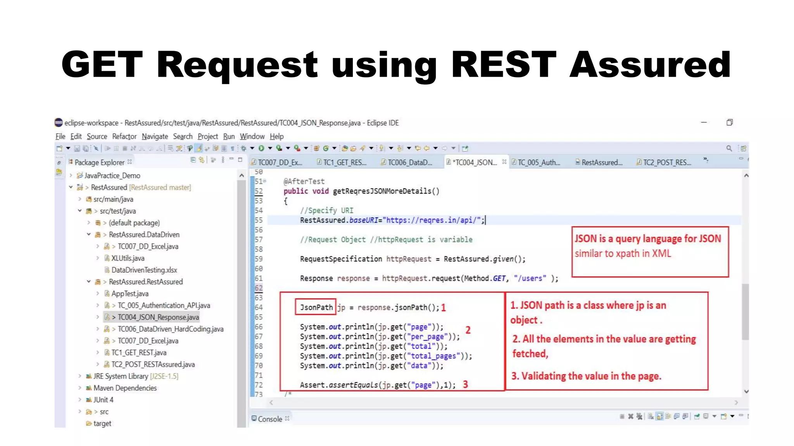Open the Navigate menu

coord(155,136)
